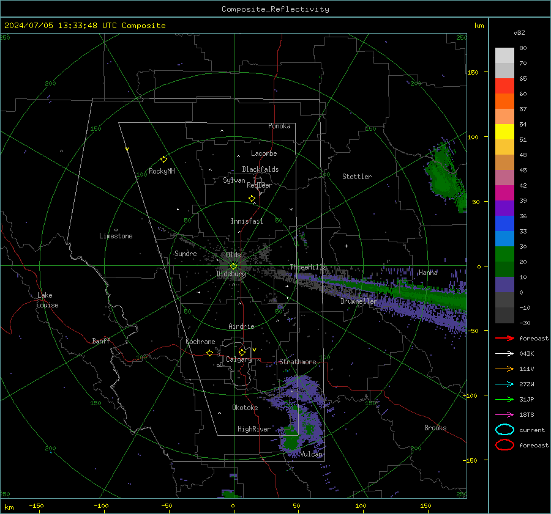Select the Olds city label
The width and height of the screenshot is (551, 514).
[233, 255]
